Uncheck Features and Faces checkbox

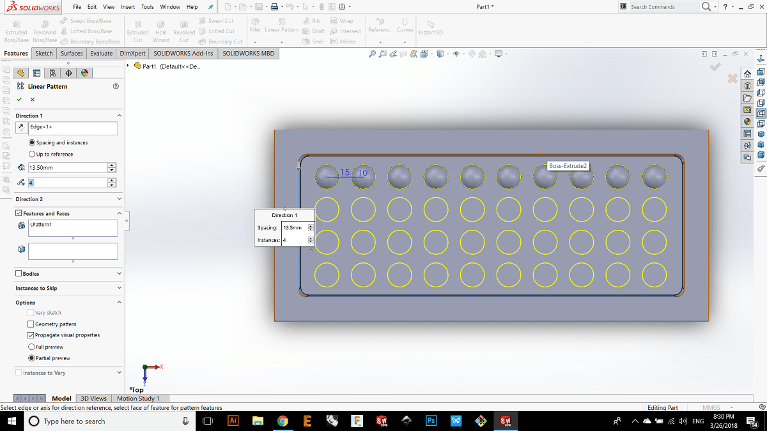19,213
